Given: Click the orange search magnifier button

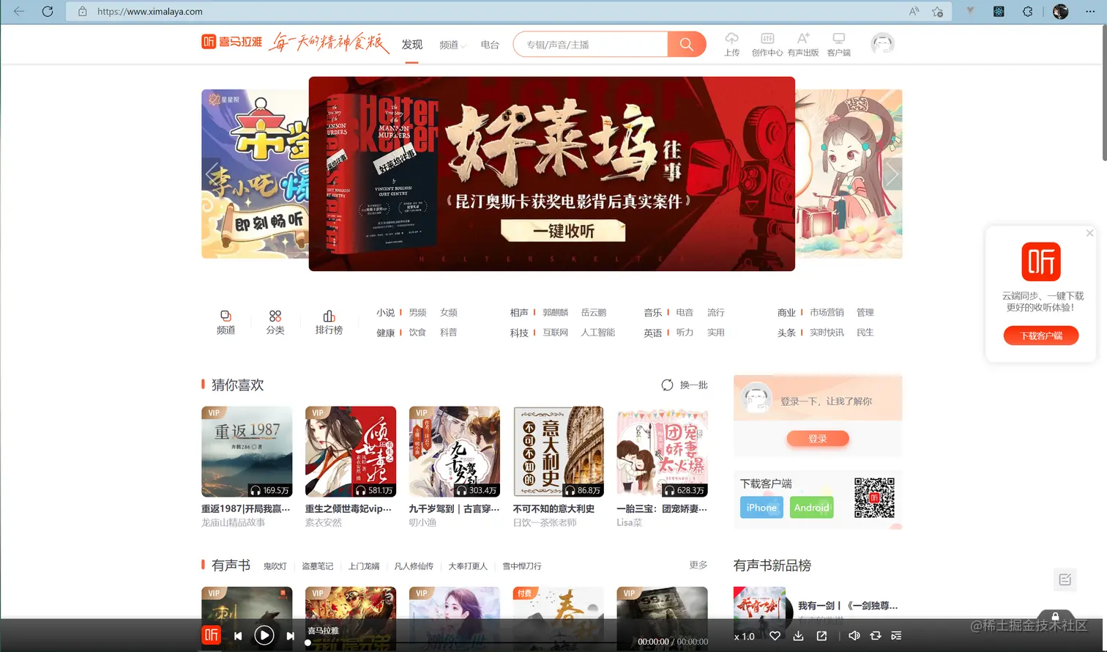Looking at the screenshot, I should pos(687,45).
